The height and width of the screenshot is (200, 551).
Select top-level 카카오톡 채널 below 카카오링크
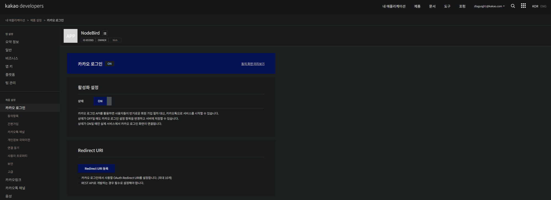click(15, 188)
